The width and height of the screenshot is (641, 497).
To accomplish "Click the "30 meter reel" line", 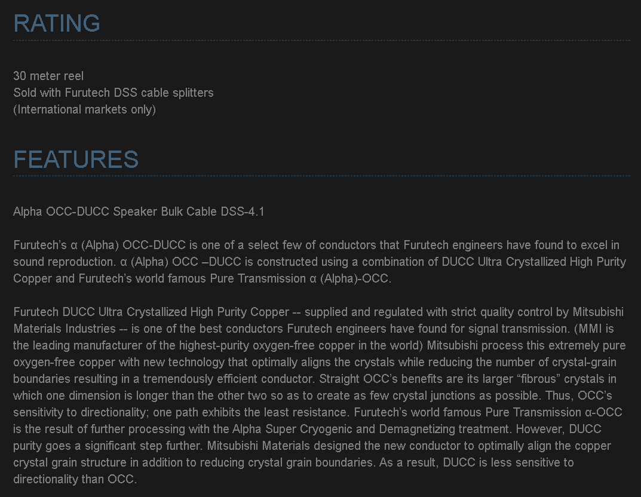I will 48,76.
